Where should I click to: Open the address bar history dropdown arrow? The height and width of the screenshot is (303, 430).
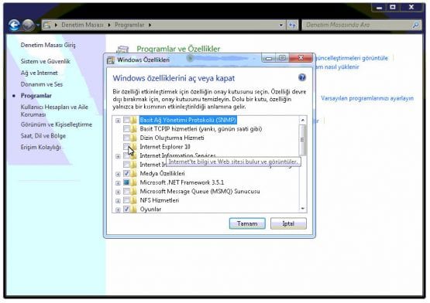[x=281, y=26]
